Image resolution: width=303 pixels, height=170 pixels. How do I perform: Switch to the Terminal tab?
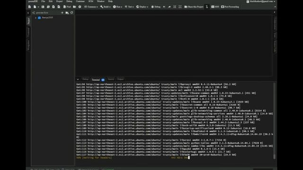point(96,79)
